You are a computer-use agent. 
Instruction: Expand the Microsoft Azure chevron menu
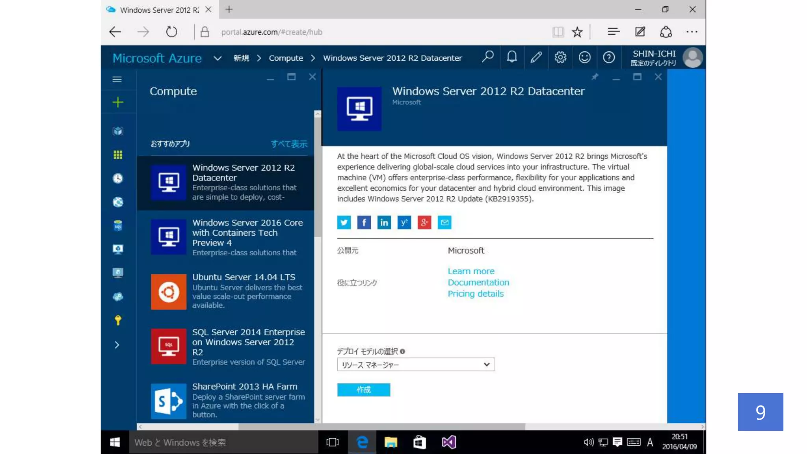point(218,58)
